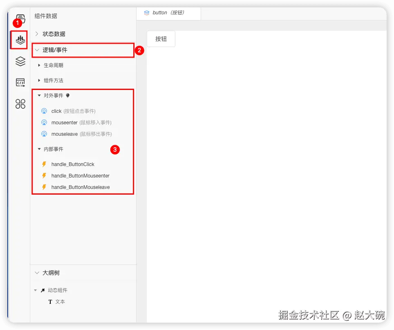This screenshot has height=330, width=394.
Task: Click the lightning icon beside handle_ButtonClick
Action: click(x=44, y=164)
